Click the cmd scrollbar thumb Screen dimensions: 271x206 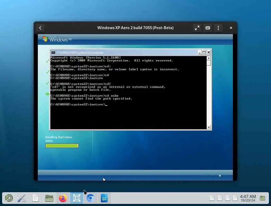tap(209, 63)
